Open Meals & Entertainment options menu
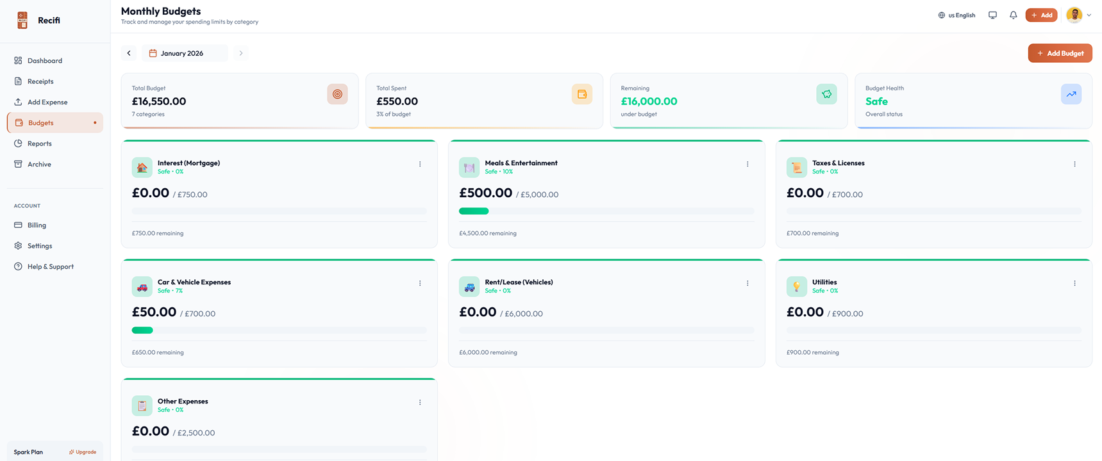This screenshot has width=1102, height=461. 747,164
